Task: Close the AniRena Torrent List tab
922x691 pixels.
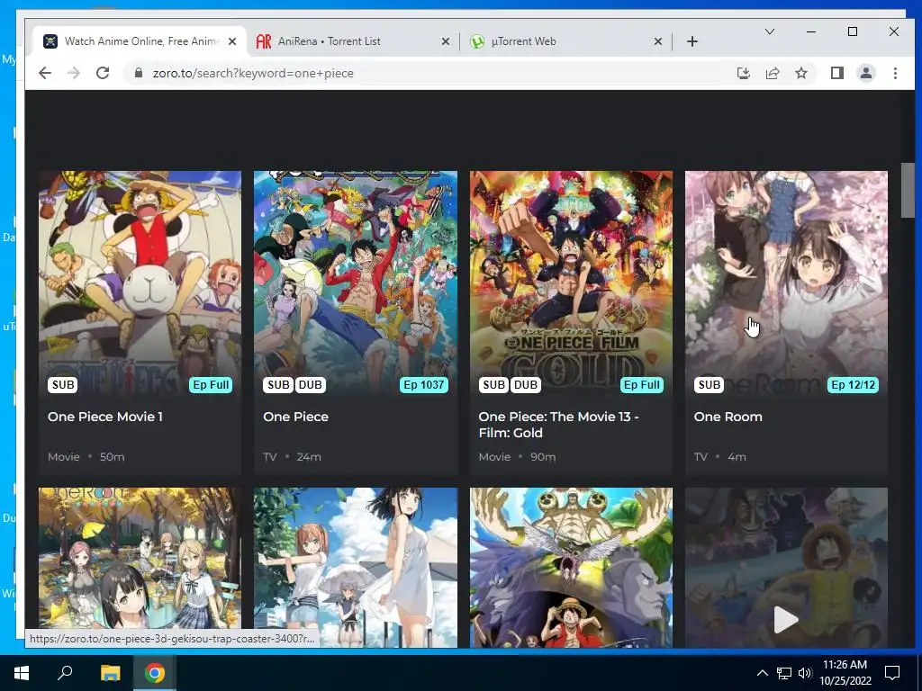Action: point(445,41)
